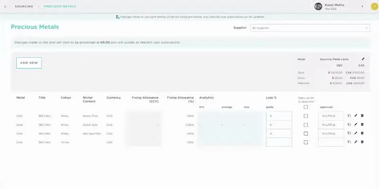Delete the Nickel Safe gold row
This screenshot has width=379, height=189.
click(362, 125)
